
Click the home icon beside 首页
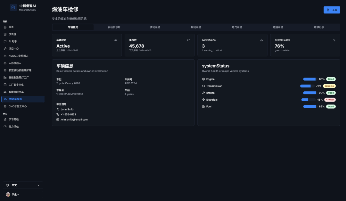(5, 27)
